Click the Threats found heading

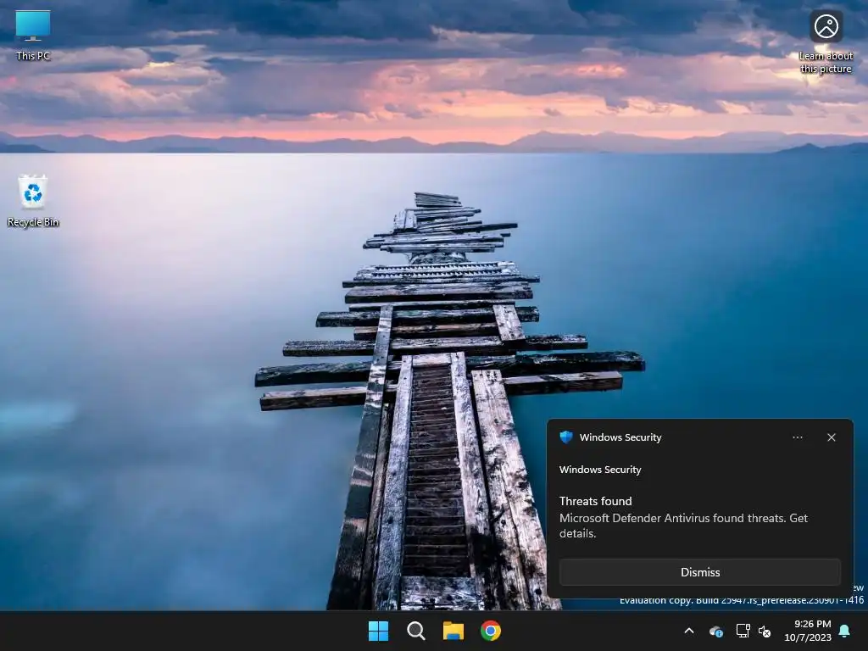[596, 501]
